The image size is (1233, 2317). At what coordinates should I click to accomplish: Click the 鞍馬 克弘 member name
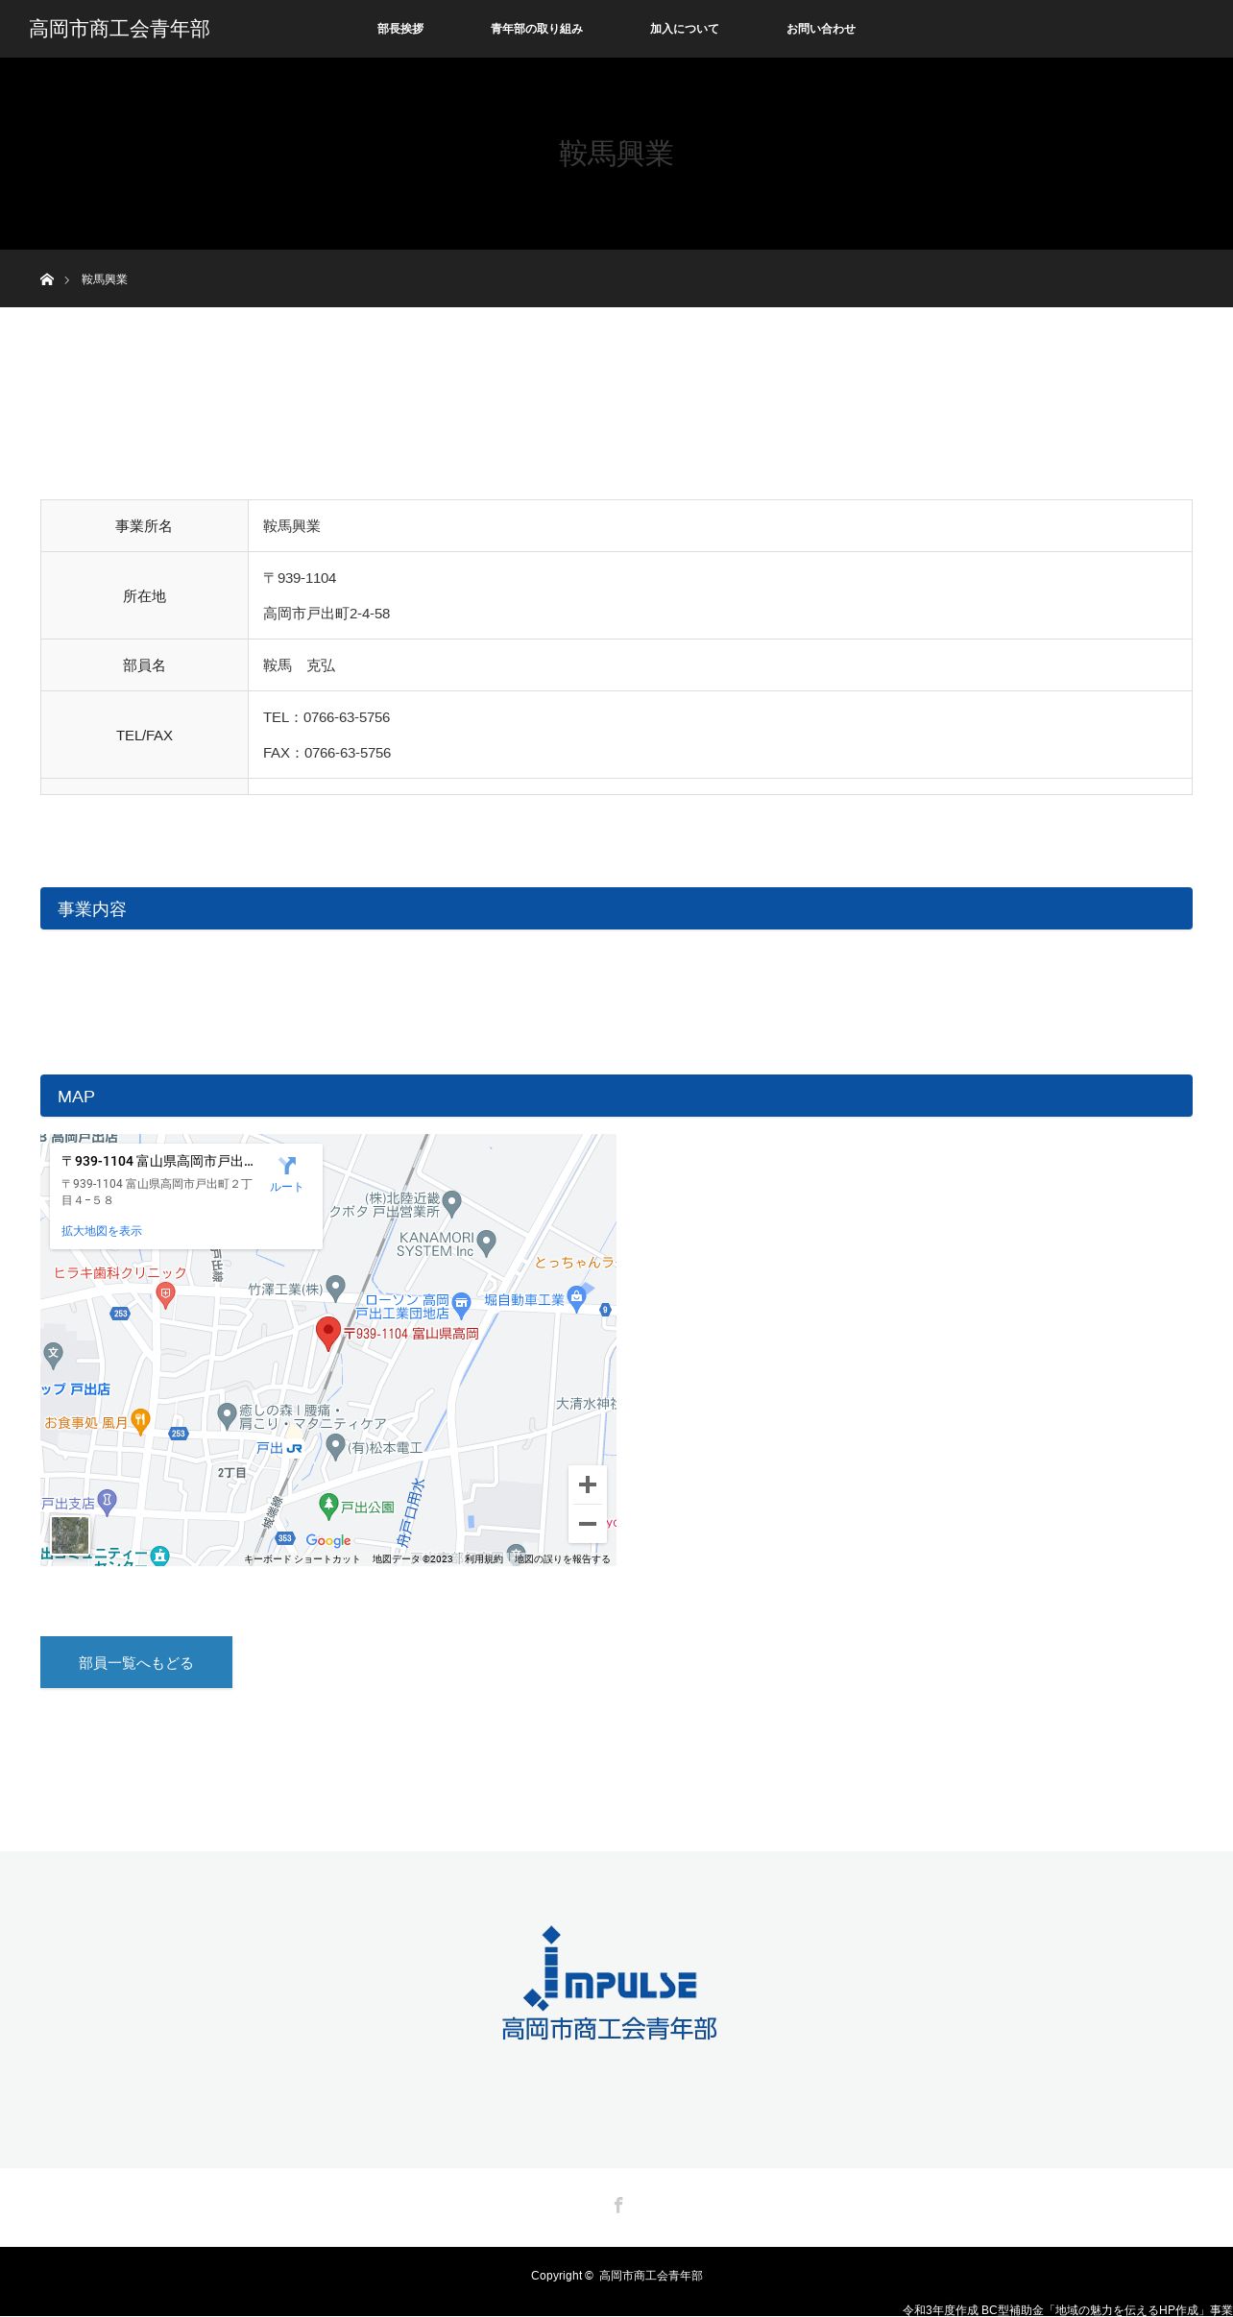[300, 665]
